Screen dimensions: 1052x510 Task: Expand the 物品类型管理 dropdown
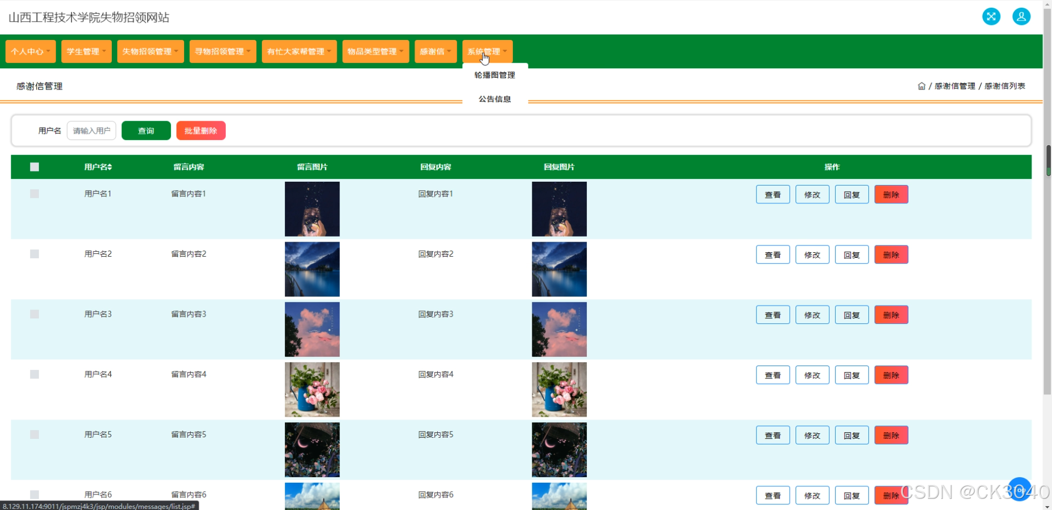376,52
